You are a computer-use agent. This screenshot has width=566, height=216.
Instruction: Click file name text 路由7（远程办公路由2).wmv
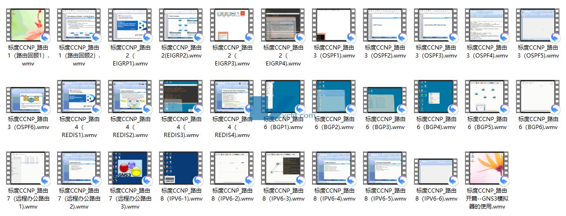point(80,199)
